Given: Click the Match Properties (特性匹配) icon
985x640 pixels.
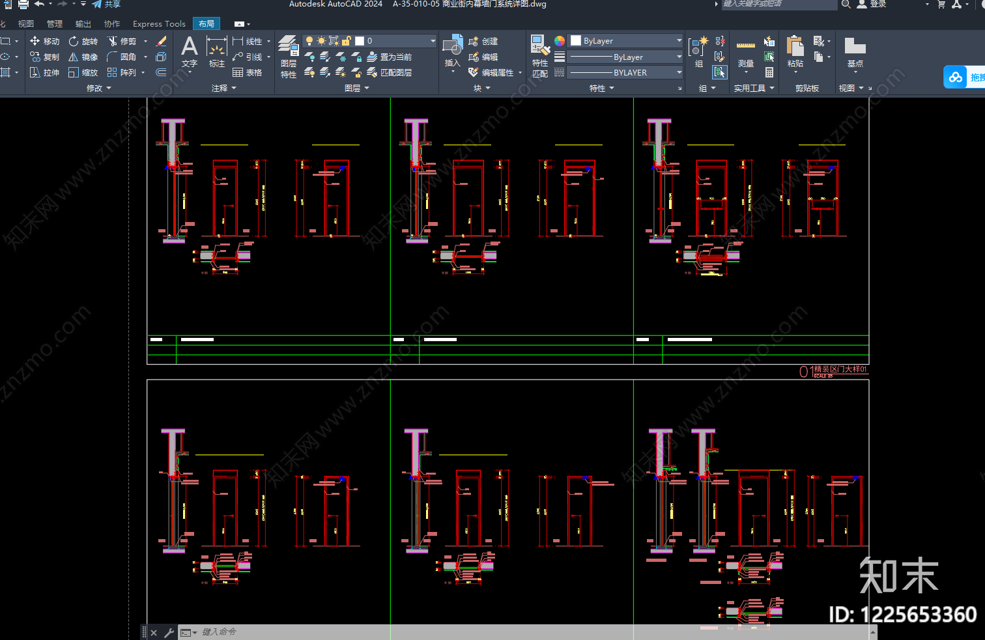Looking at the screenshot, I should point(540,57).
